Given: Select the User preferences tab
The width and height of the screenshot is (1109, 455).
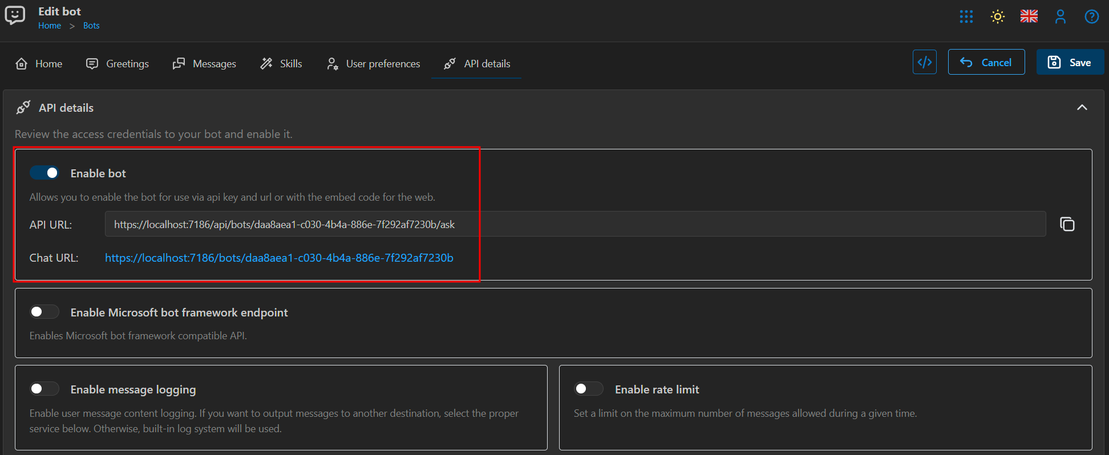Looking at the screenshot, I should point(373,64).
